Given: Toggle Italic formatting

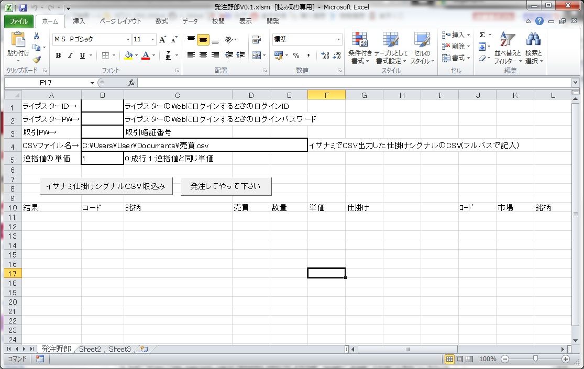Looking at the screenshot, I should pos(70,55).
